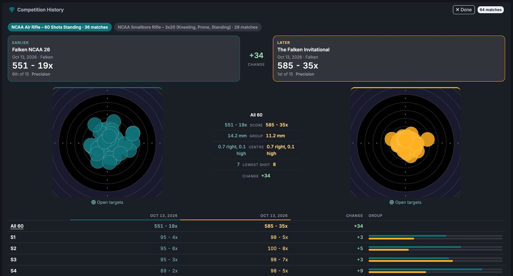Close the comparison with the Done button
This screenshot has height=276, width=513.
[464, 10]
